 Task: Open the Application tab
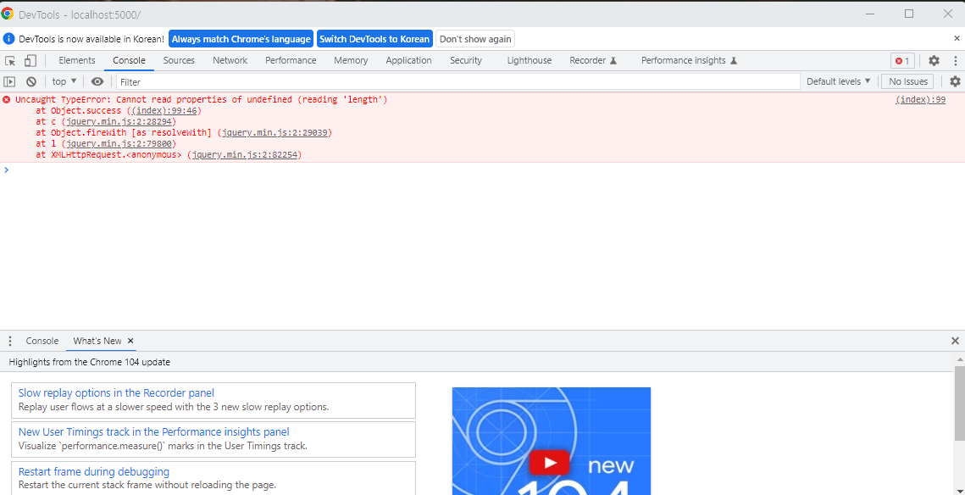pyautogui.click(x=408, y=60)
